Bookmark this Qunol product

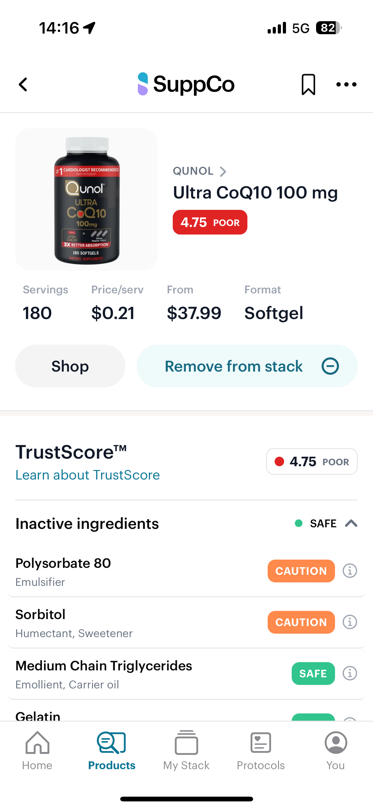click(308, 85)
